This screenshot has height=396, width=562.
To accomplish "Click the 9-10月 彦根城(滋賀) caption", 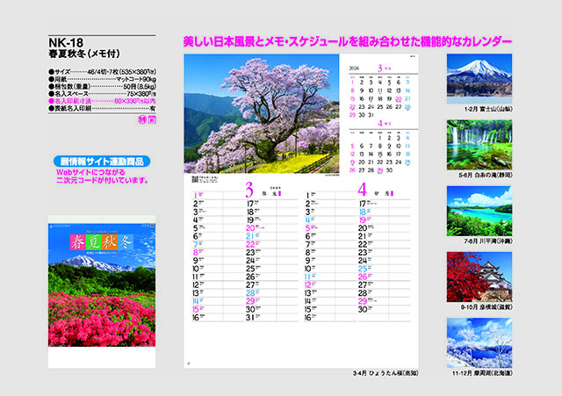I will (x=486, y=307).
